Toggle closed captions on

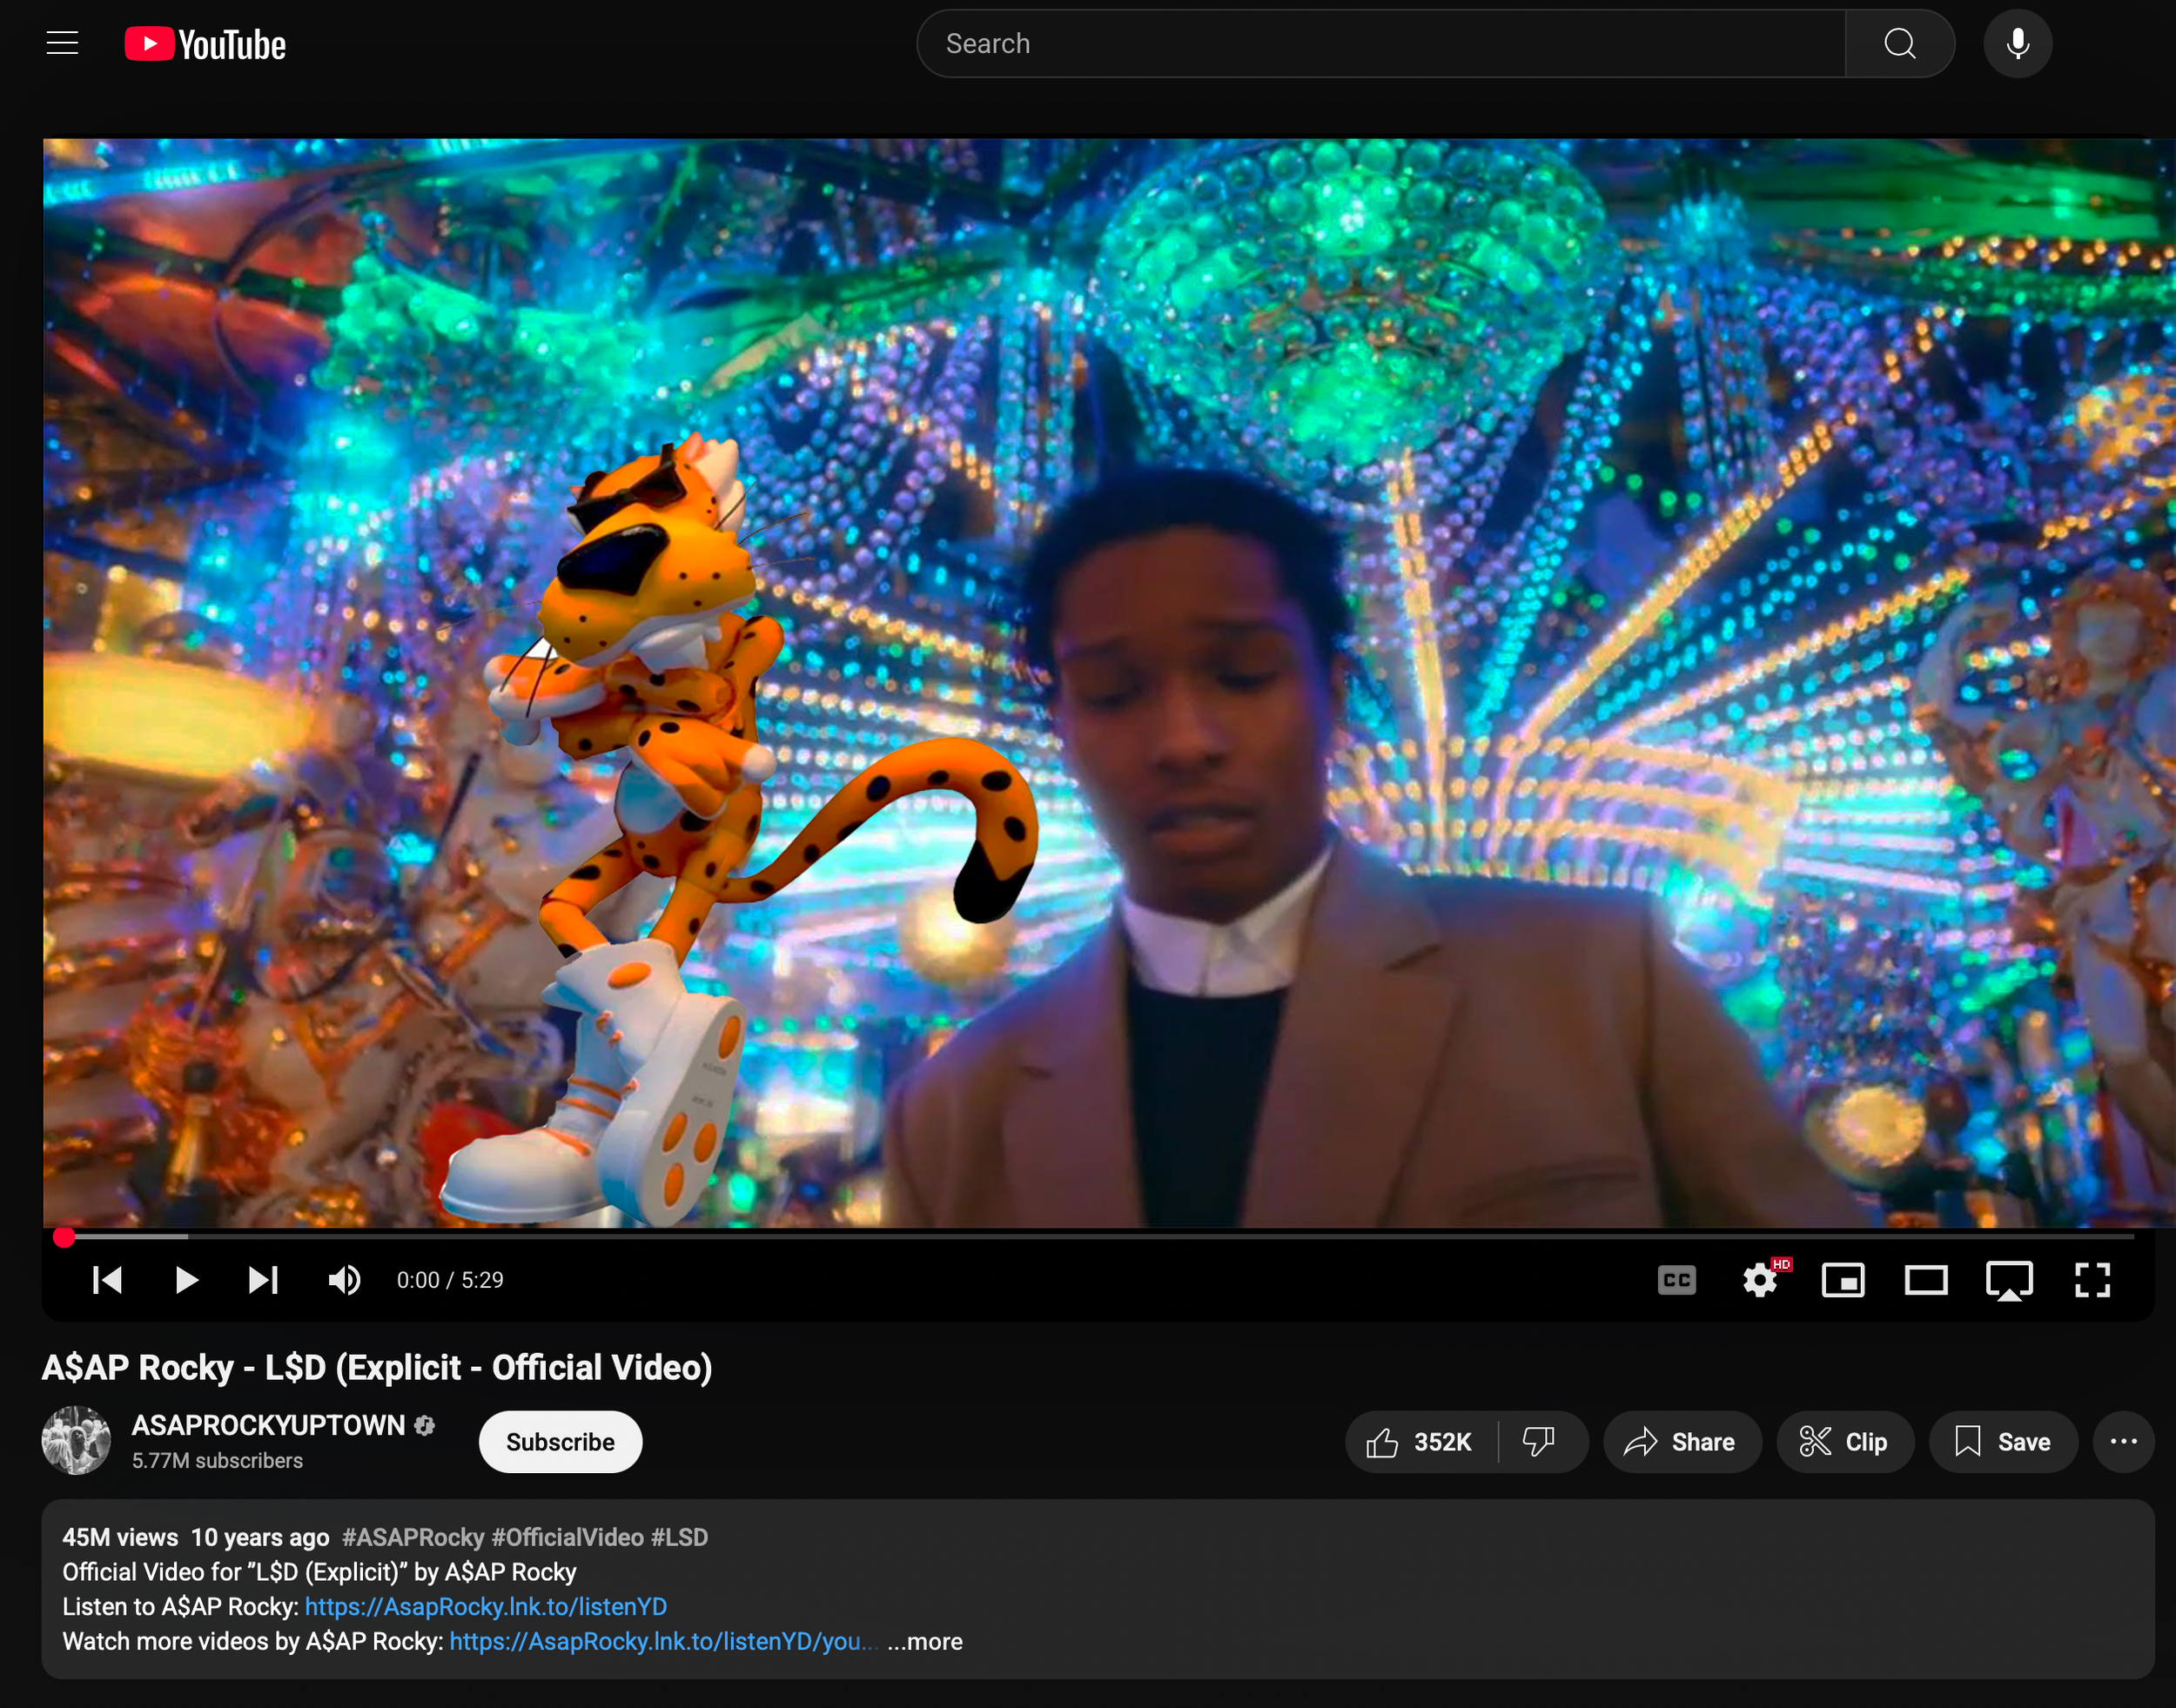click(1676, 1280)
